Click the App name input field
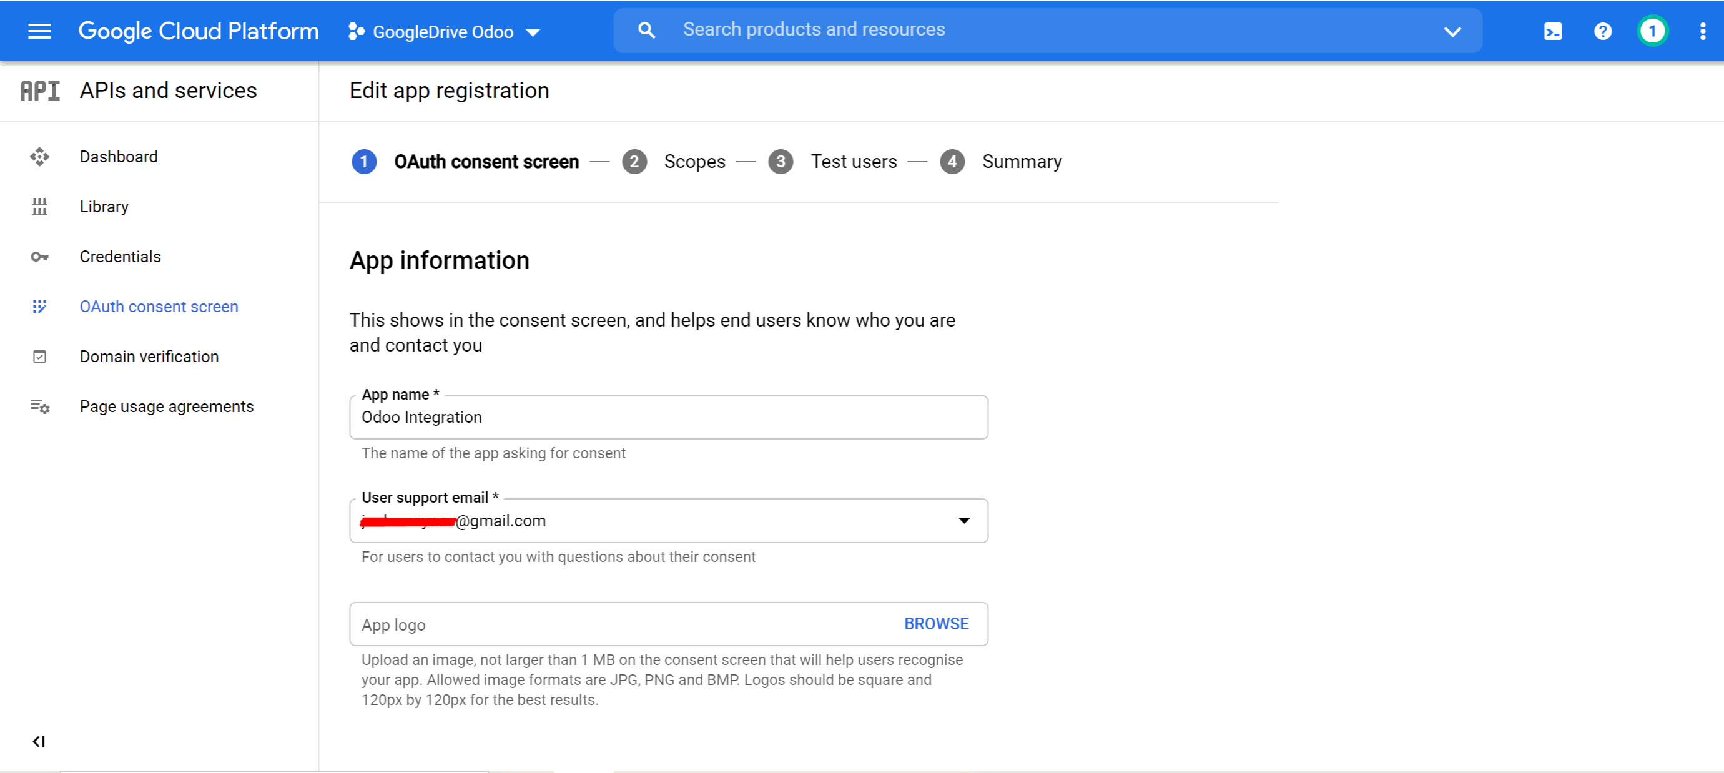 coord(669,418)
